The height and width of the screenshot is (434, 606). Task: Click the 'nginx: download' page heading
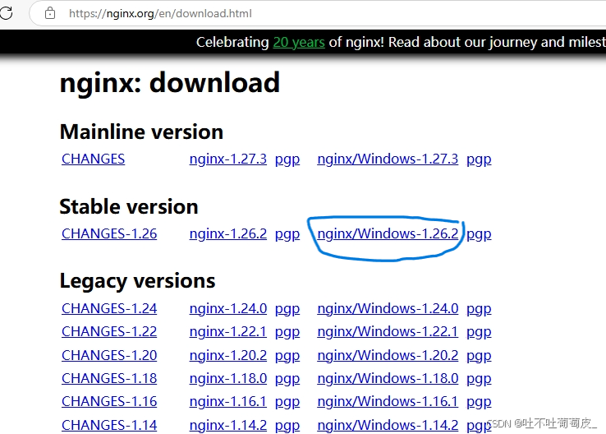point(170,83)
